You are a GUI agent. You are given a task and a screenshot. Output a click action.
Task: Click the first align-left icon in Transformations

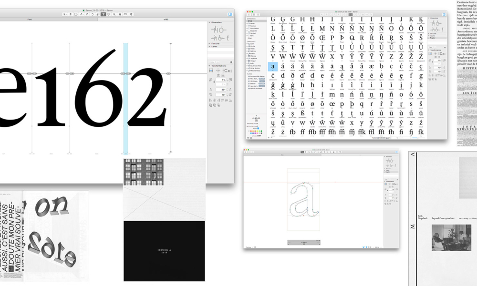click(210, 100)
